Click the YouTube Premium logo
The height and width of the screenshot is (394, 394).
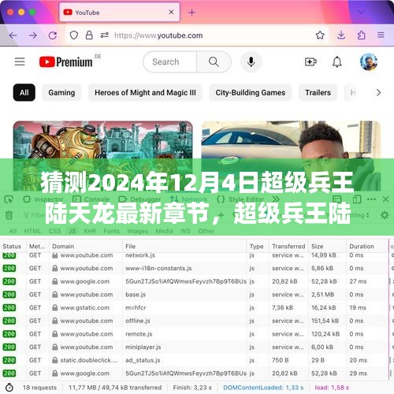tap(66, 62)
